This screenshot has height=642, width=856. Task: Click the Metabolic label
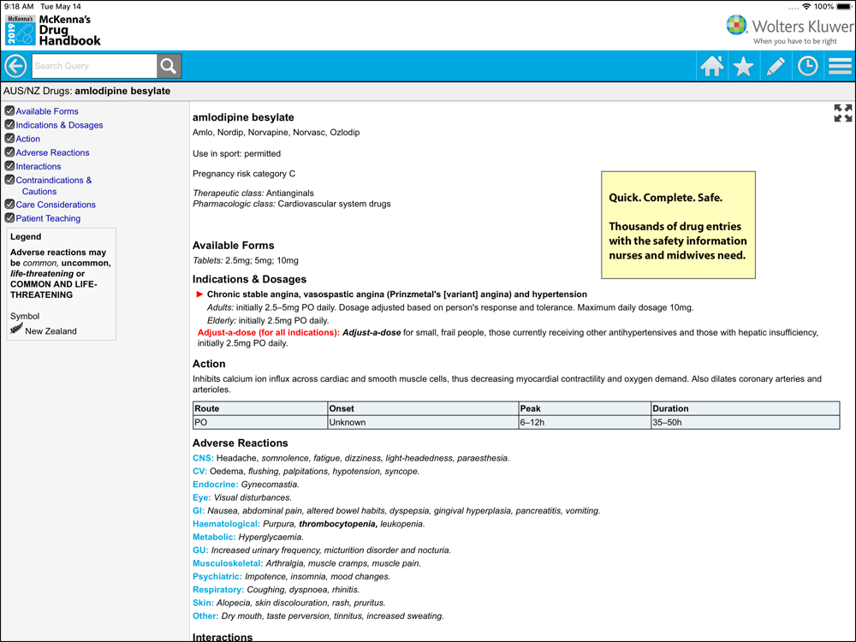pos(215,538)
